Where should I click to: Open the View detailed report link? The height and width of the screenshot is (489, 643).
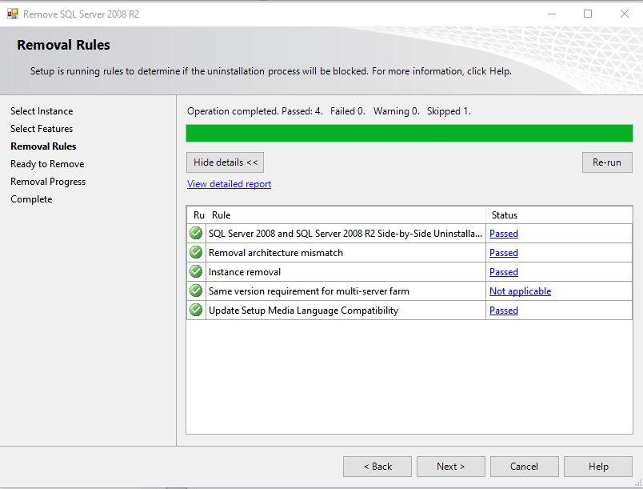pyautogui.click(x=229, y=184)
